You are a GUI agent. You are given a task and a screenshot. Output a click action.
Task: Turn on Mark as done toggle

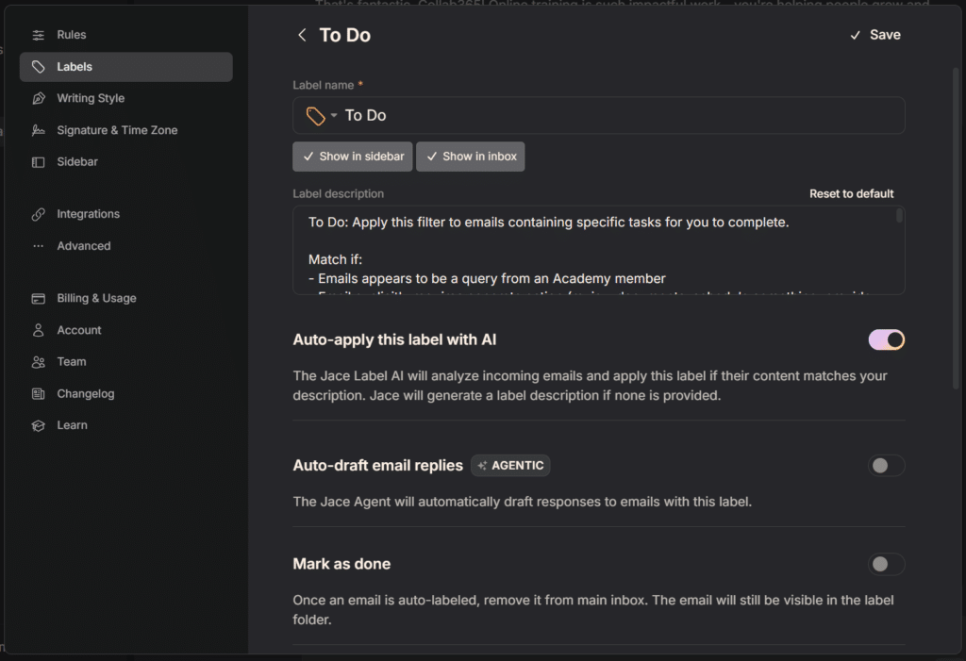[x=886, y=565]
